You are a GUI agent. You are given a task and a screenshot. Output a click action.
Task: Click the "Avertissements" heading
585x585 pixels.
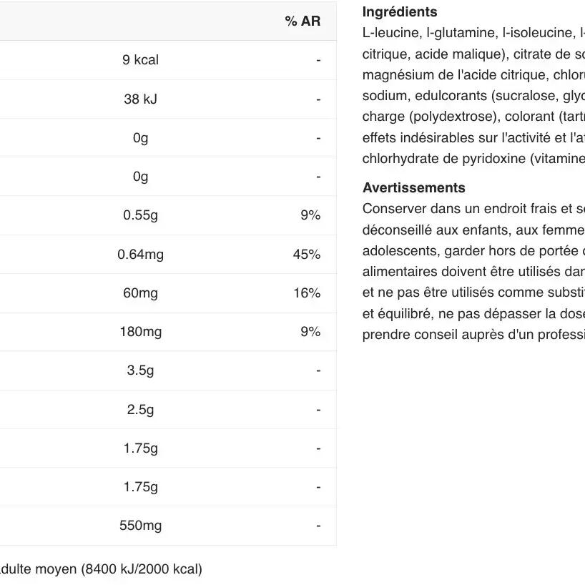tap(414, 188)
